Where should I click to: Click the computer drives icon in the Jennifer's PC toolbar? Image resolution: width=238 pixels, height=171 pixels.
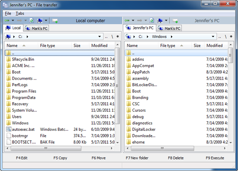click(160, 20)
